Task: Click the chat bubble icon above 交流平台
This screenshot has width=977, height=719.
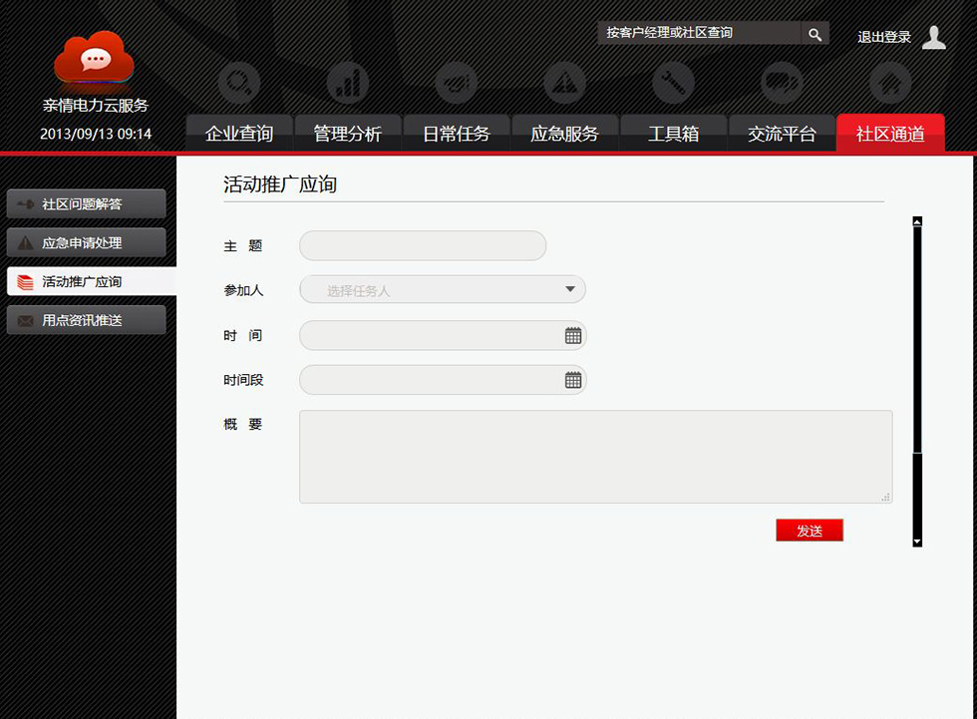Action: point(782,83)
